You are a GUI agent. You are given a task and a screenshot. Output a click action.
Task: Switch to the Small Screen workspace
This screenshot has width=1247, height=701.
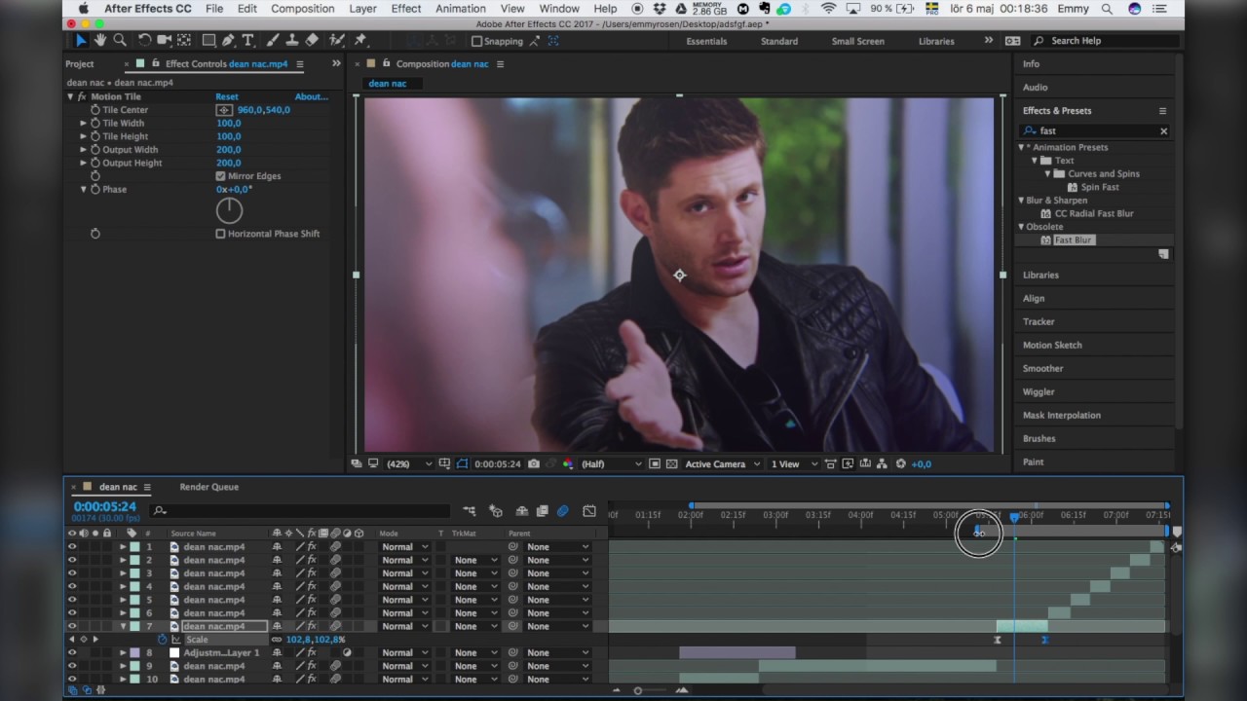click(x=858, y=41)
